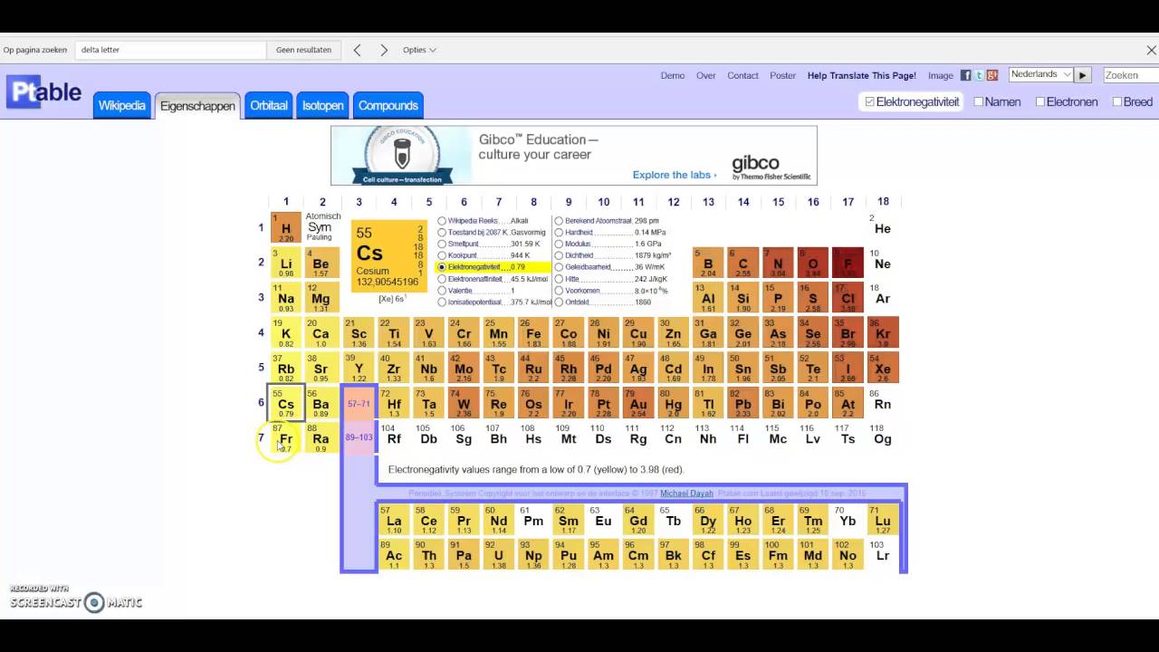1159x652 pixels.
Task: Open the Poster link
Action: (783, 75)
